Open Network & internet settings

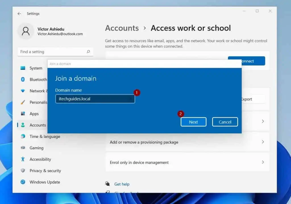pyautogui.click(x=37, y=91)
